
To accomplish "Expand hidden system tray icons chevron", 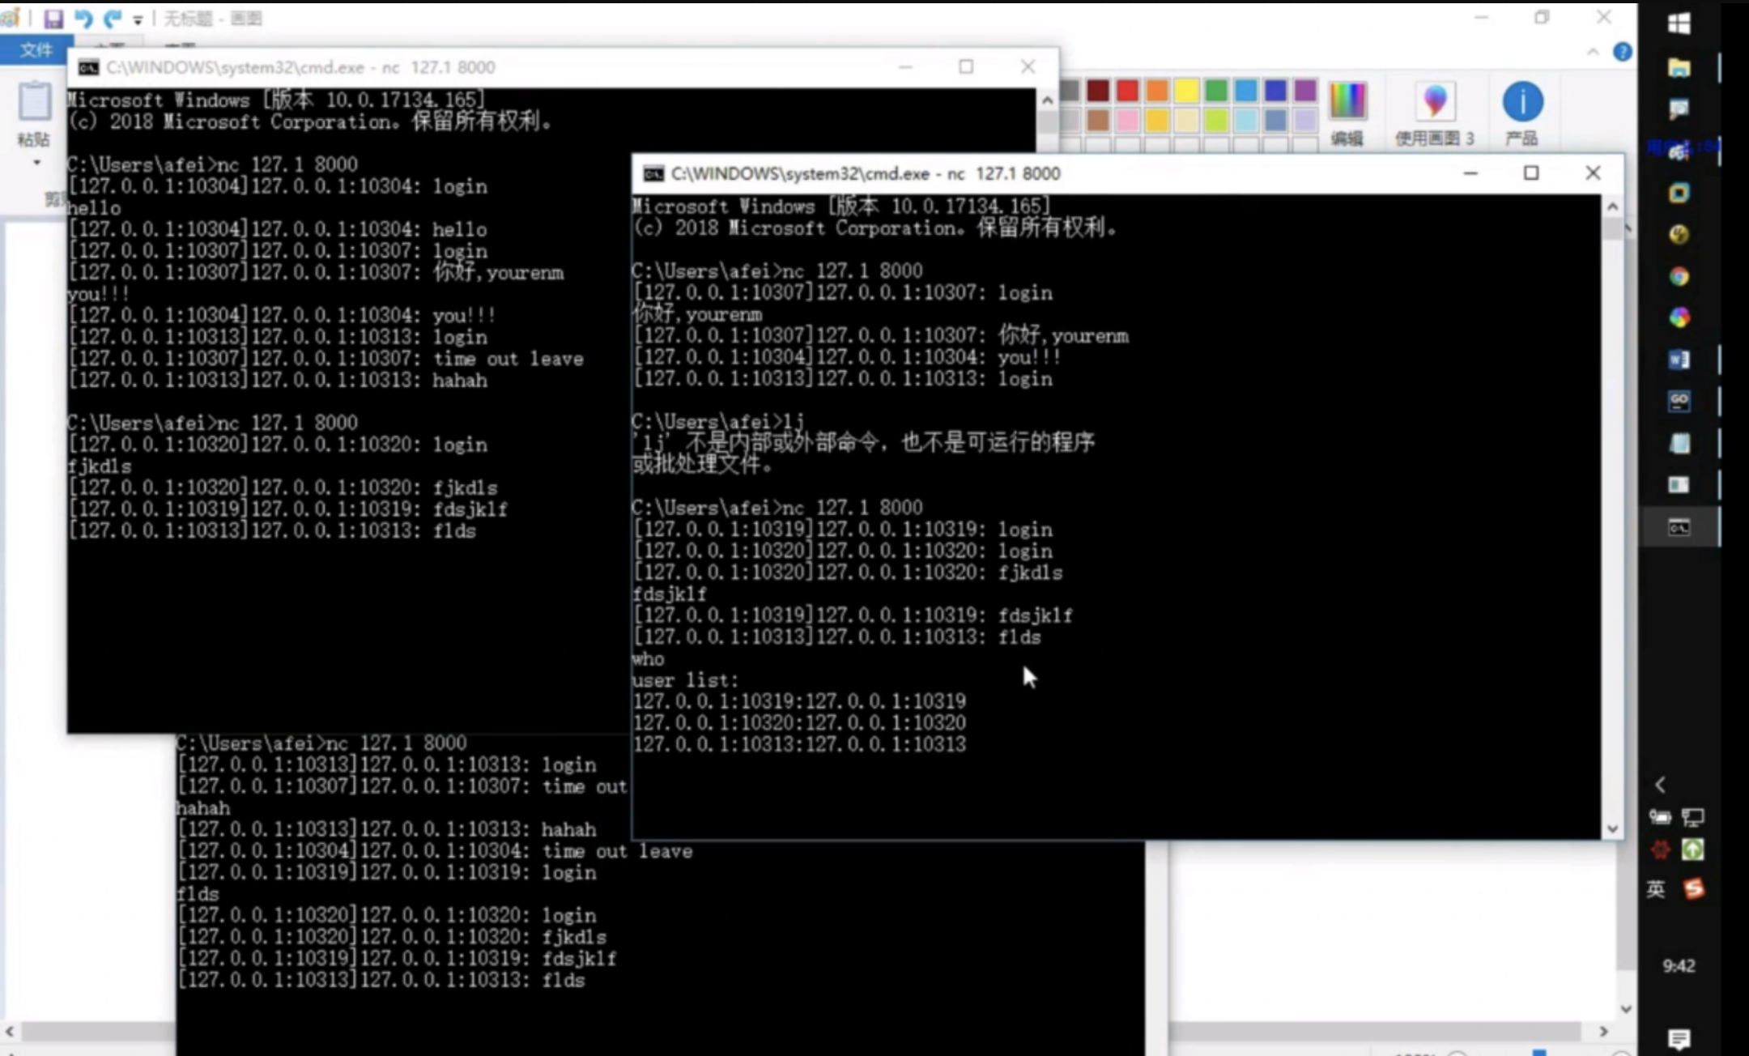I will [1661, 785].
